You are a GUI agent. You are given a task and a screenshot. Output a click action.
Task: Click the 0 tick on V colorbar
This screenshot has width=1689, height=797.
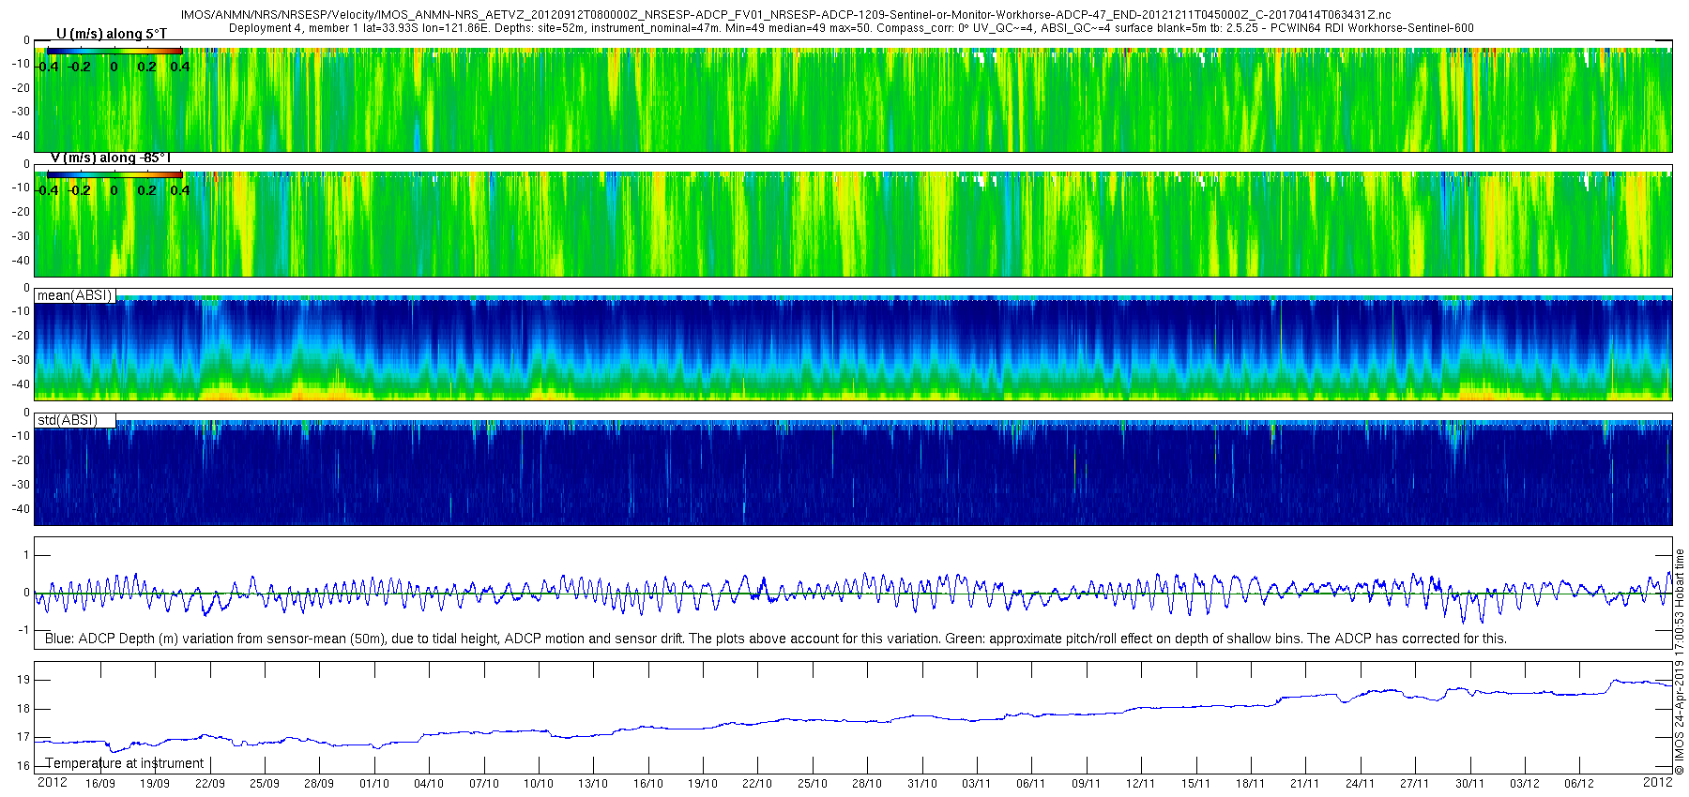[114, 190]
